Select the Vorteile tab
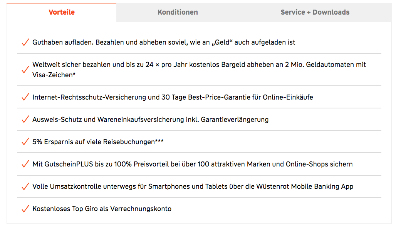This screenshot has height=228, width=396. tap(62, 12)
